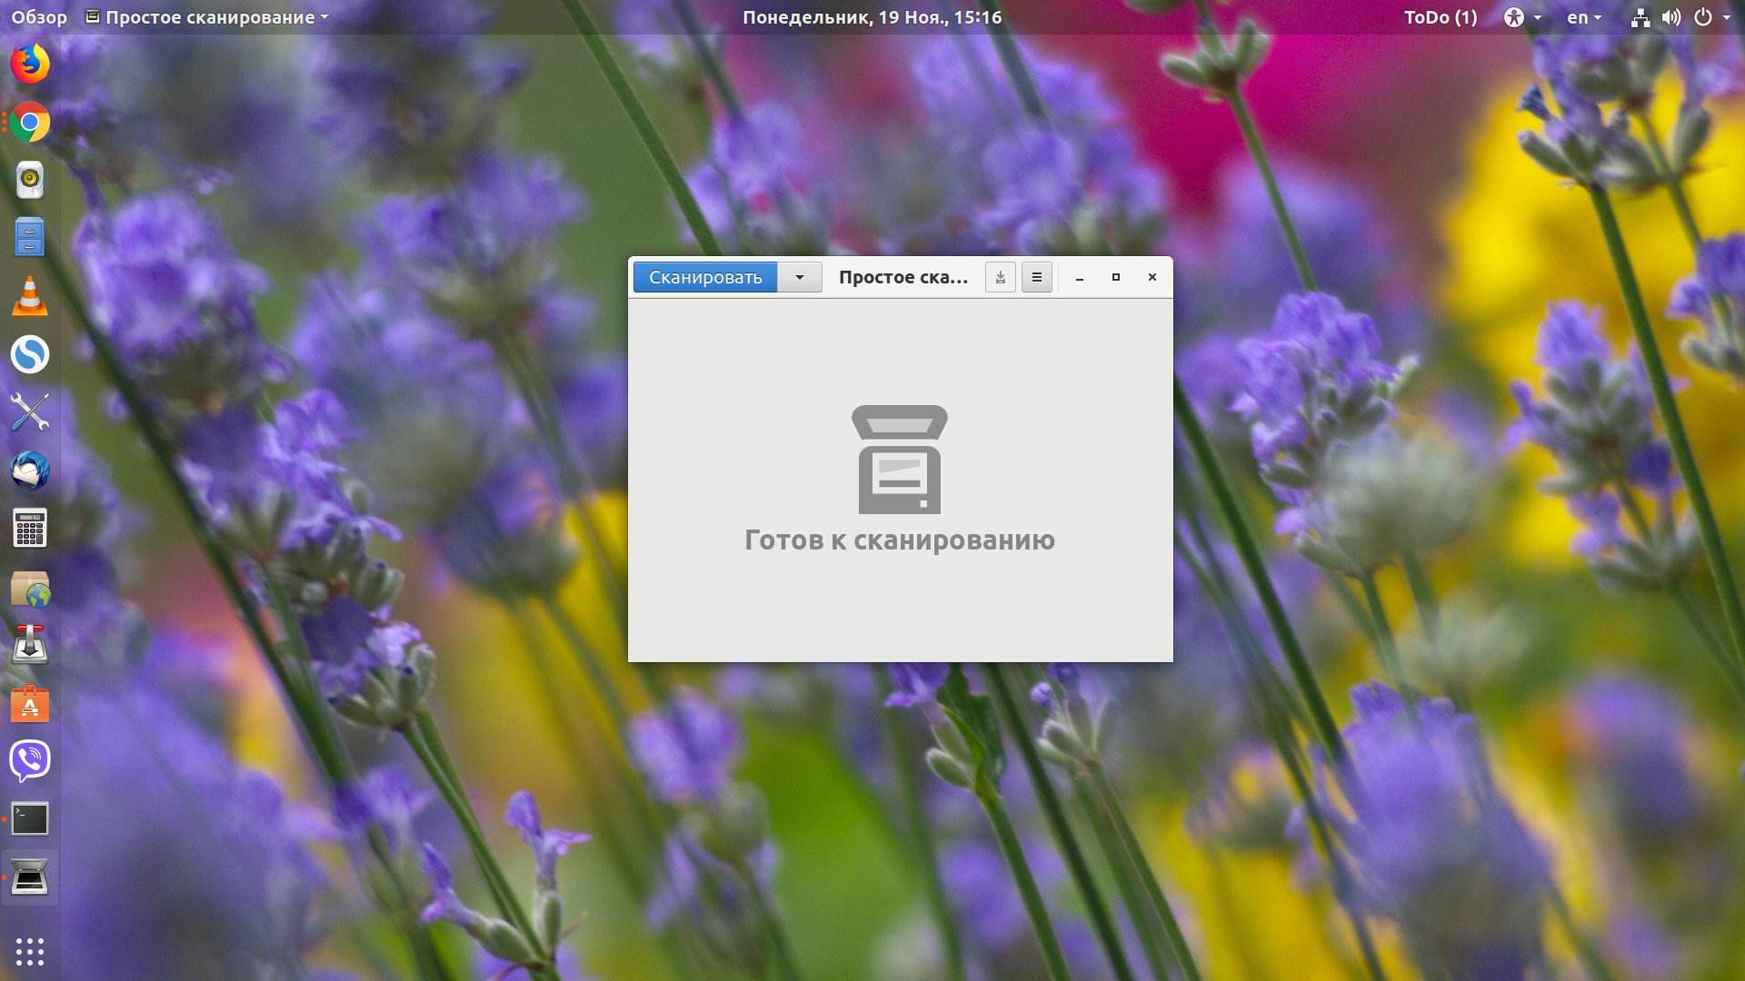This screenshot has width=1745, height=981.
Task: Close the Simple Scan window
Action: 1152,277
